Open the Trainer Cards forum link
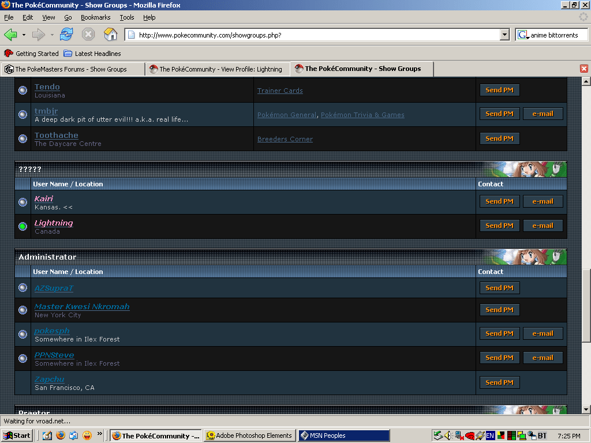The width and height of the screenshot is (591, 443). (x=280, y=91)
